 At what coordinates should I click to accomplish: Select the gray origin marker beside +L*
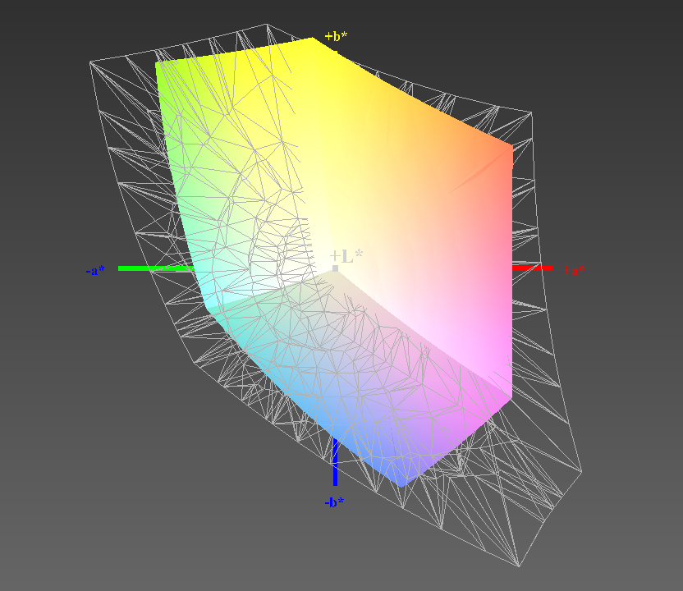click(x=335, y=268)
